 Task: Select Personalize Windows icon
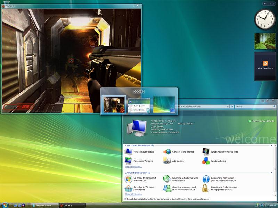[x=129, y=161]
